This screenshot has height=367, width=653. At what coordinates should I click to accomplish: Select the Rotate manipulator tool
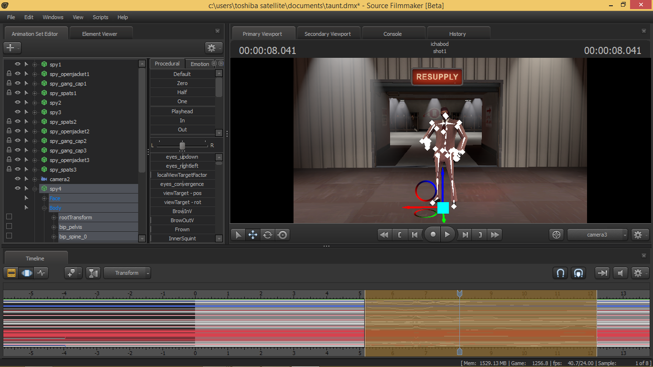pos(268,235)
